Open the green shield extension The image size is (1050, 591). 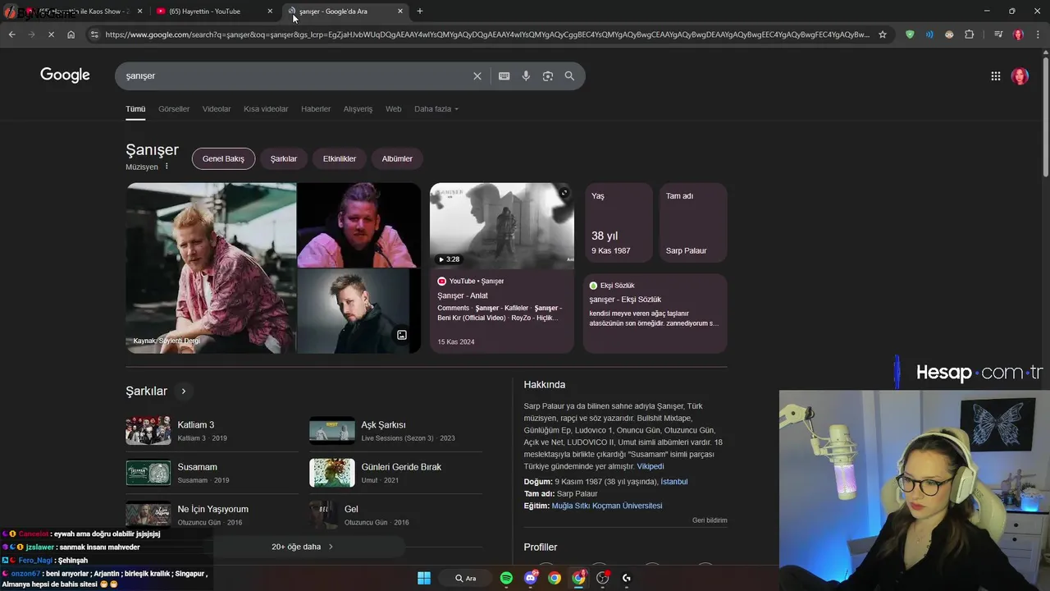910,34
